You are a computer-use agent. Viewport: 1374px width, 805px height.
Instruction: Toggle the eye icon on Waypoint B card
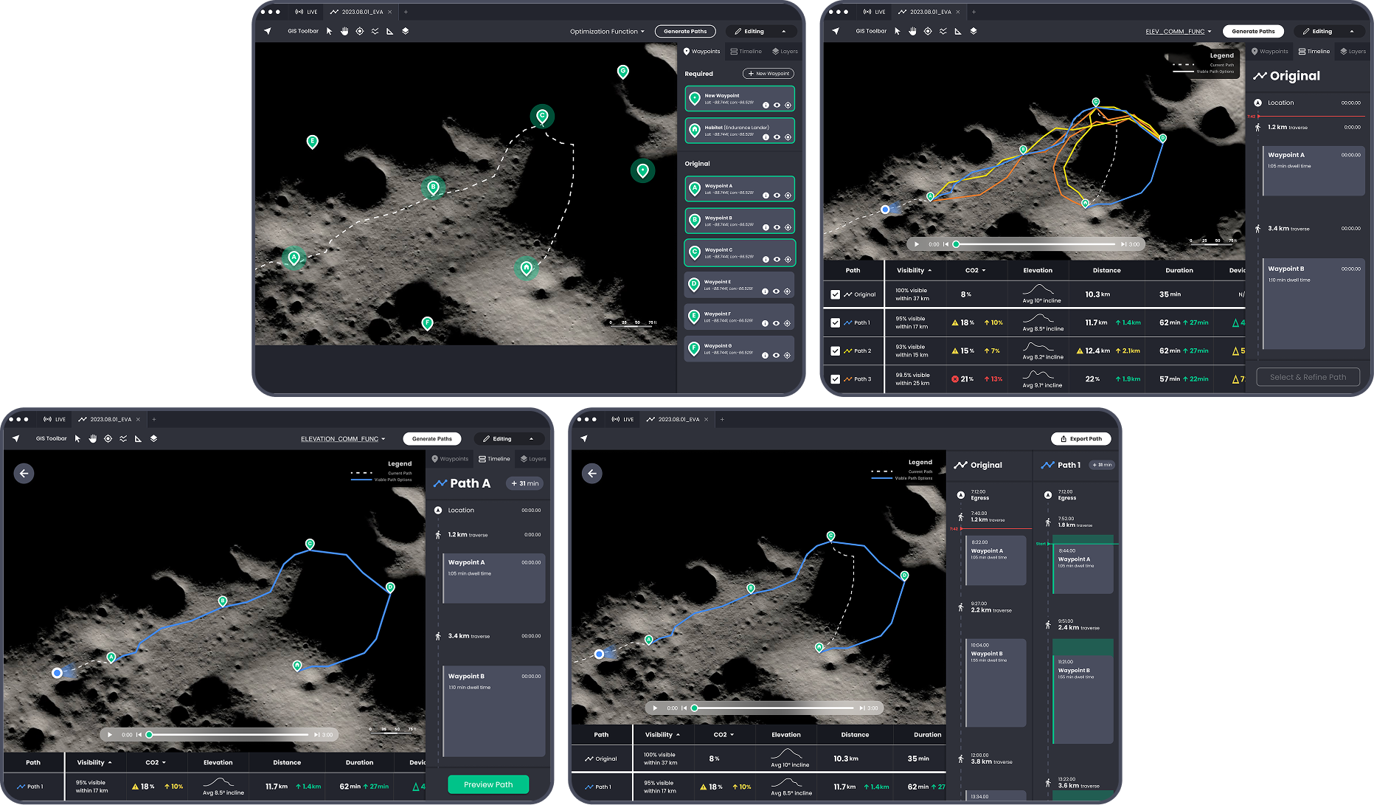point(777,228)
